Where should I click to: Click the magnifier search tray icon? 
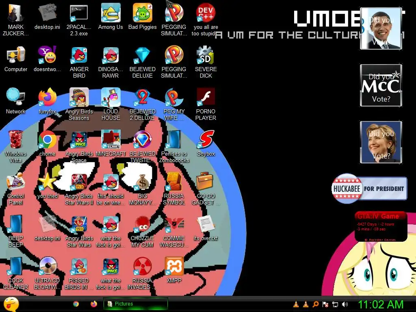click(315, 304)
